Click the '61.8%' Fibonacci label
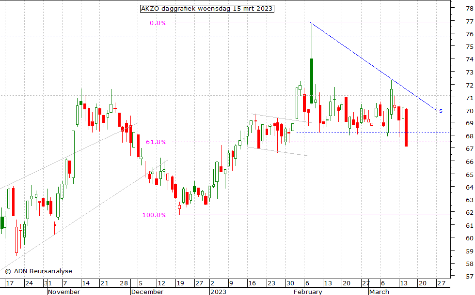The height and width of the screenshot is (295, 475). coord(156,142)
